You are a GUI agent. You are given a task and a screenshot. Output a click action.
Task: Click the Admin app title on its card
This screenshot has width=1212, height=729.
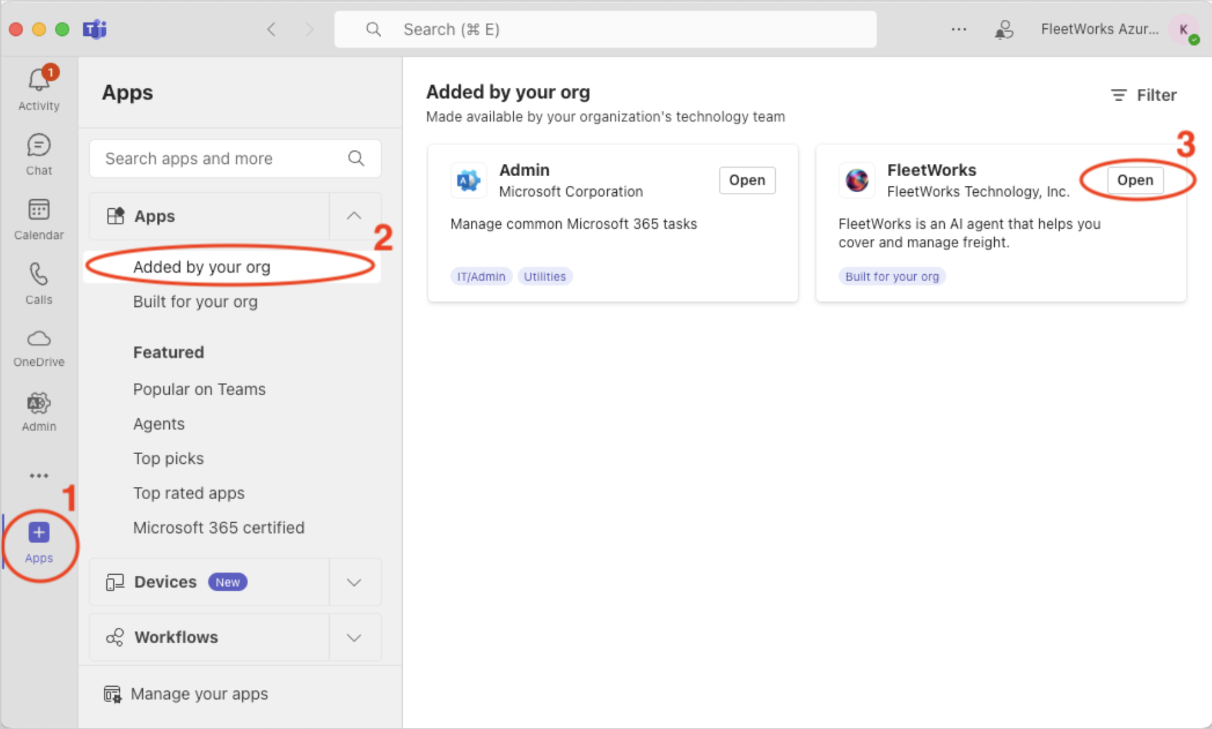524,170
